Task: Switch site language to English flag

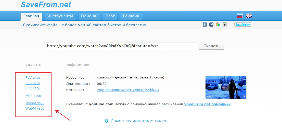Action: (x=249, y=16)
